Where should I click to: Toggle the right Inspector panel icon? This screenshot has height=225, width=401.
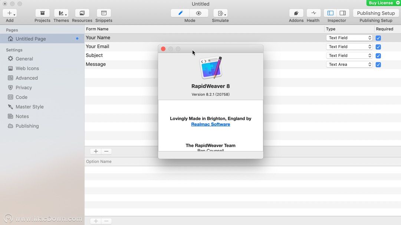343,13
